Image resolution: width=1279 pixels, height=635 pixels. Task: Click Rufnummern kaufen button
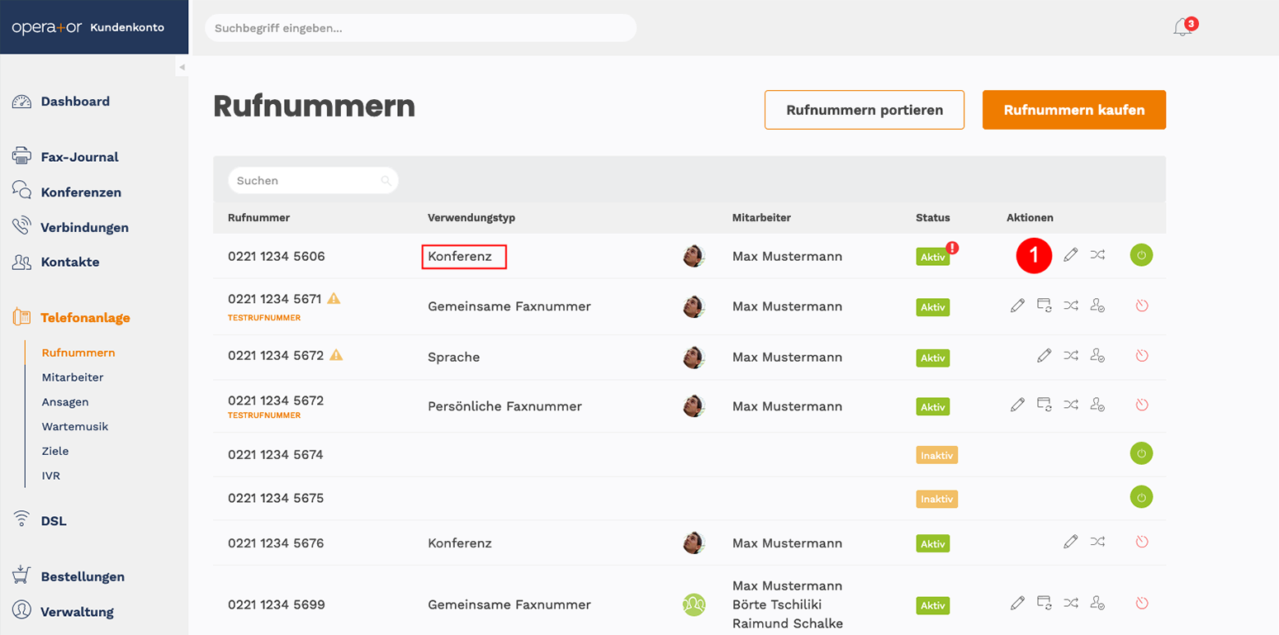[1074, 110]
